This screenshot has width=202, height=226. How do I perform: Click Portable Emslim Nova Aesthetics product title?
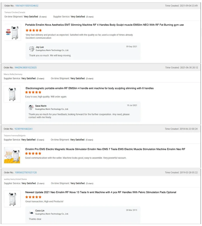[105, 25]
